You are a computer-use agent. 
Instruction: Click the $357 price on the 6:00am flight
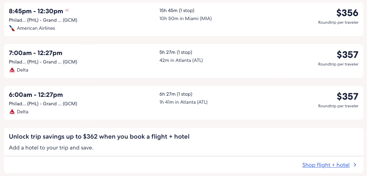[347, 96]
